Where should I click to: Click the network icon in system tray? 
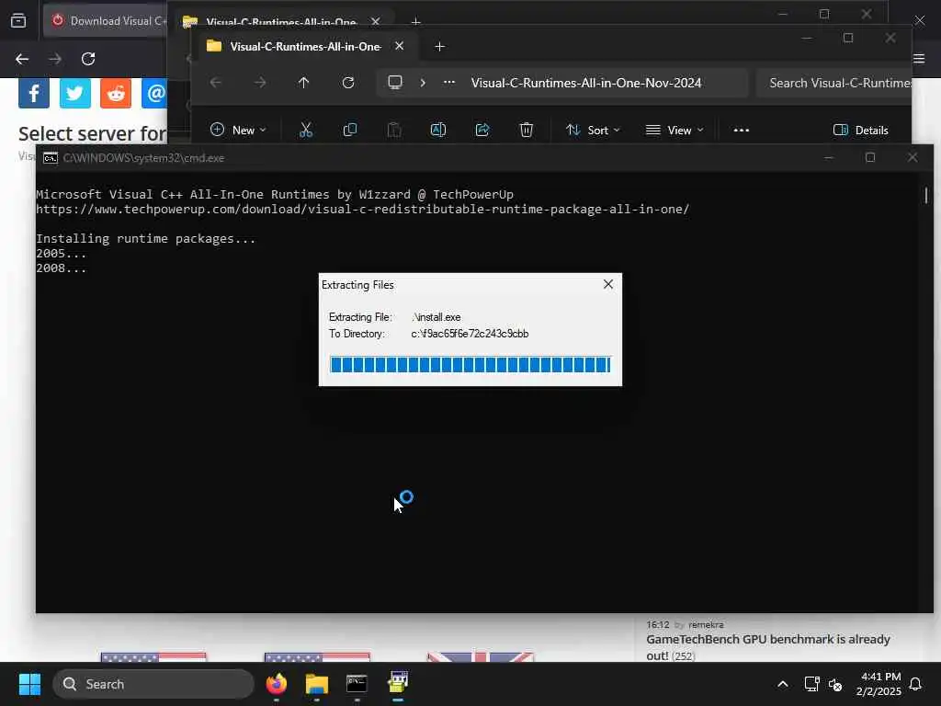click(x=811, y=684)
